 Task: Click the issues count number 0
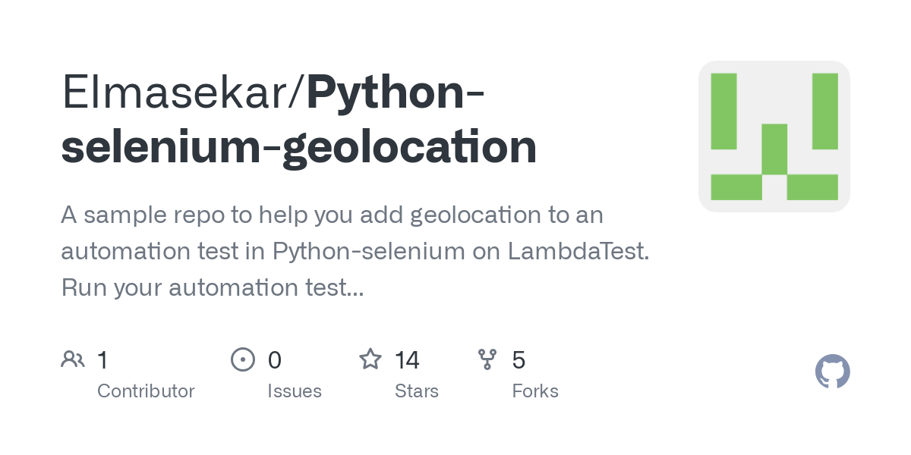(x=275, y=359)
